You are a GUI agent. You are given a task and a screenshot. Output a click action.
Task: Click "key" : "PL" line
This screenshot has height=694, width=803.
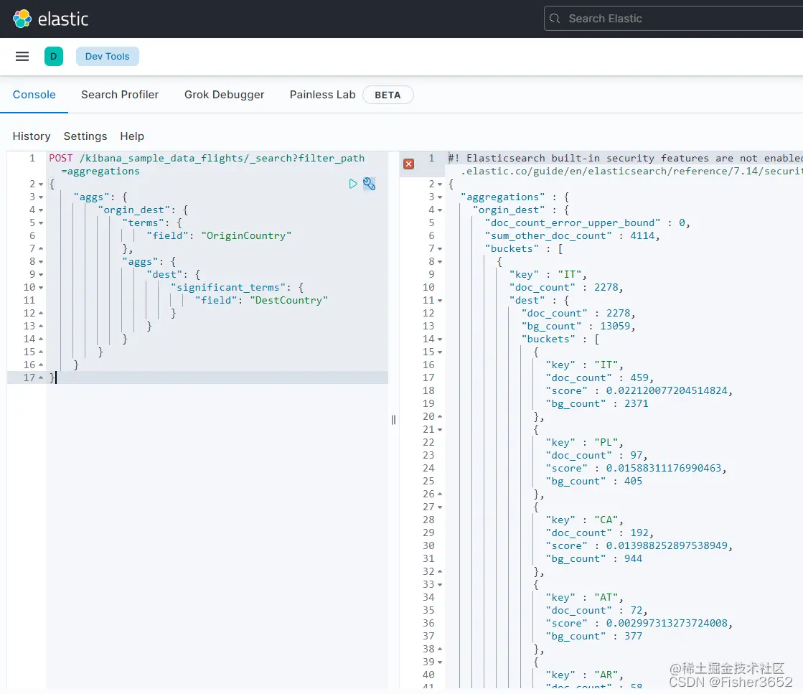pos(584,443)
